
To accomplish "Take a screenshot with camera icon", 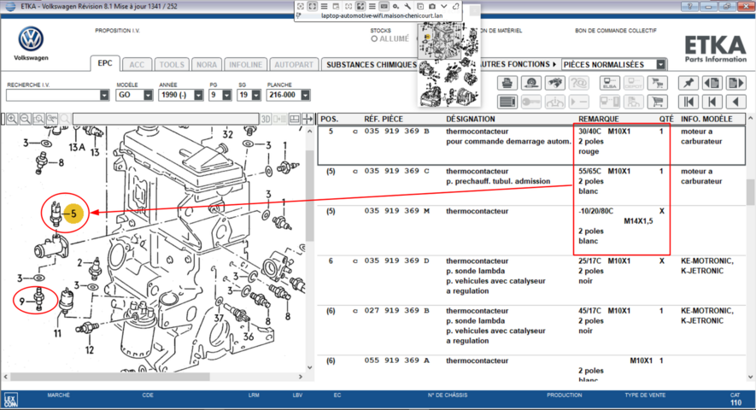I will [432, 6].
